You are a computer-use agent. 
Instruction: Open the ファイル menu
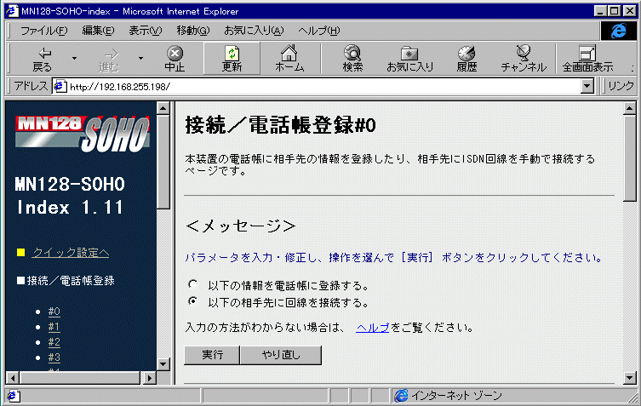[43, 31]
